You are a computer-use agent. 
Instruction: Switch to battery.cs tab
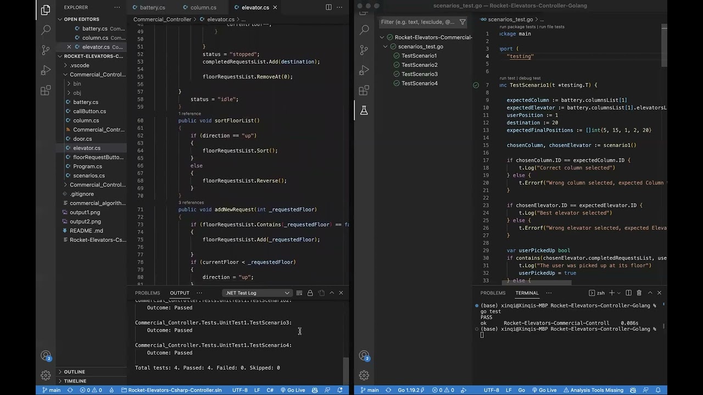[x=152, y=7]
